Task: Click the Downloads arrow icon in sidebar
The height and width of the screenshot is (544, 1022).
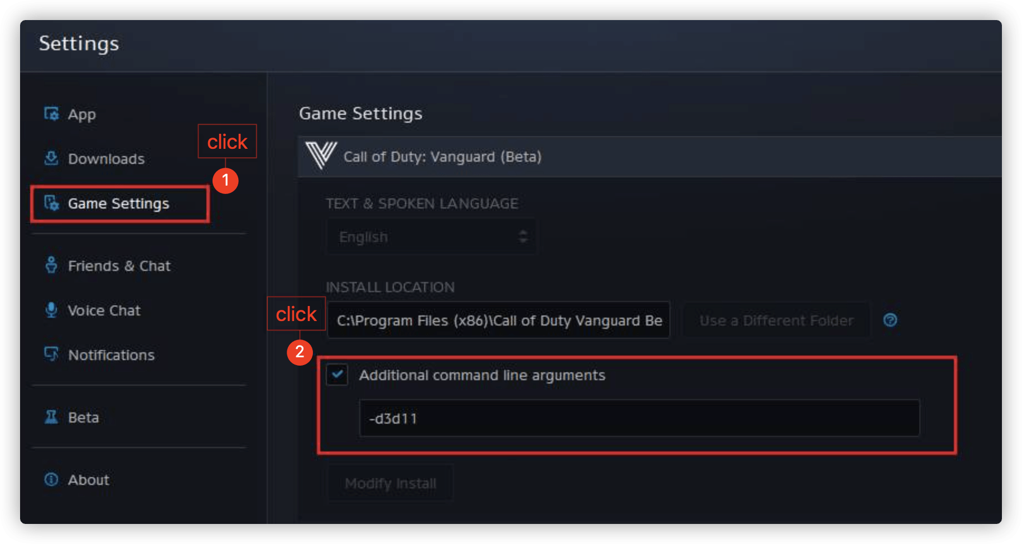Action: coord(51,158)
